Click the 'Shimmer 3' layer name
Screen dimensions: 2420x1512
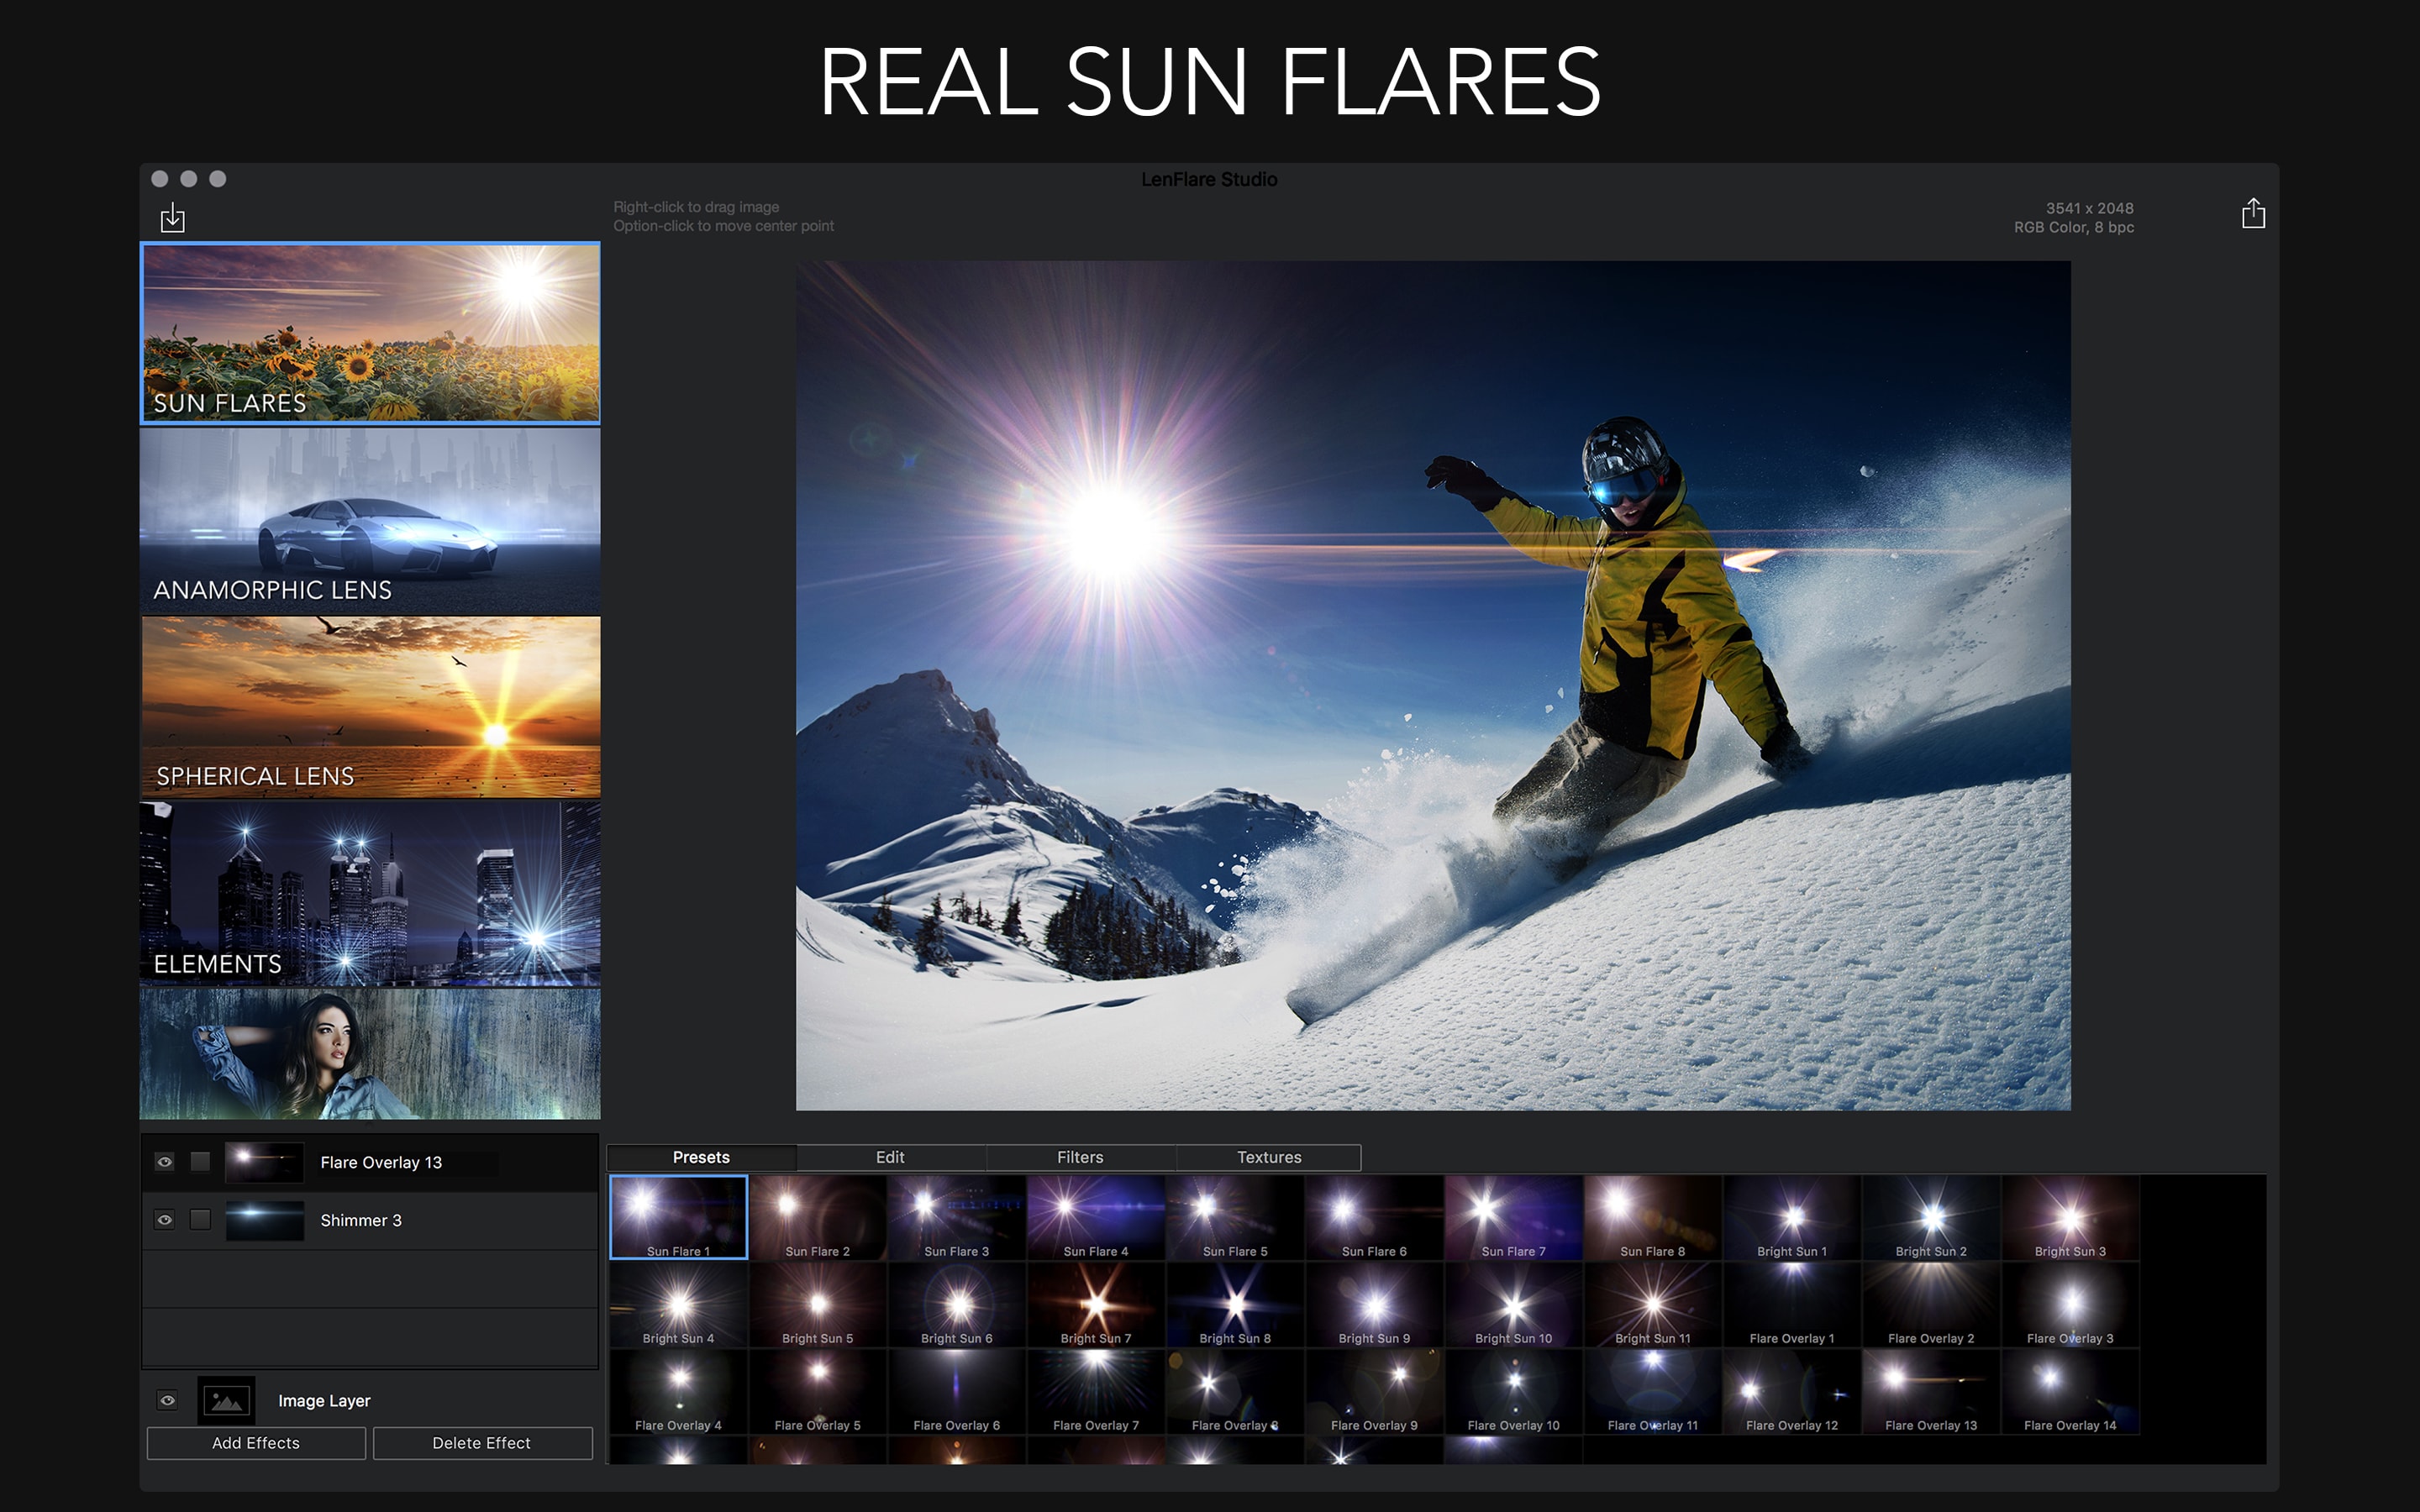(361, 1220)
